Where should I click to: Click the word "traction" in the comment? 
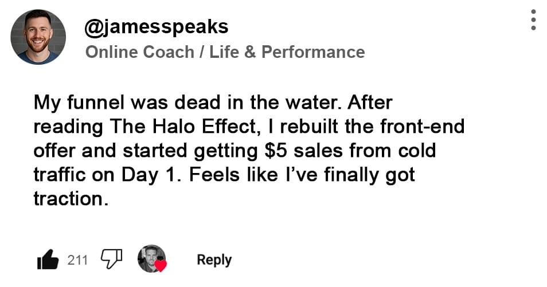point(69,199)
